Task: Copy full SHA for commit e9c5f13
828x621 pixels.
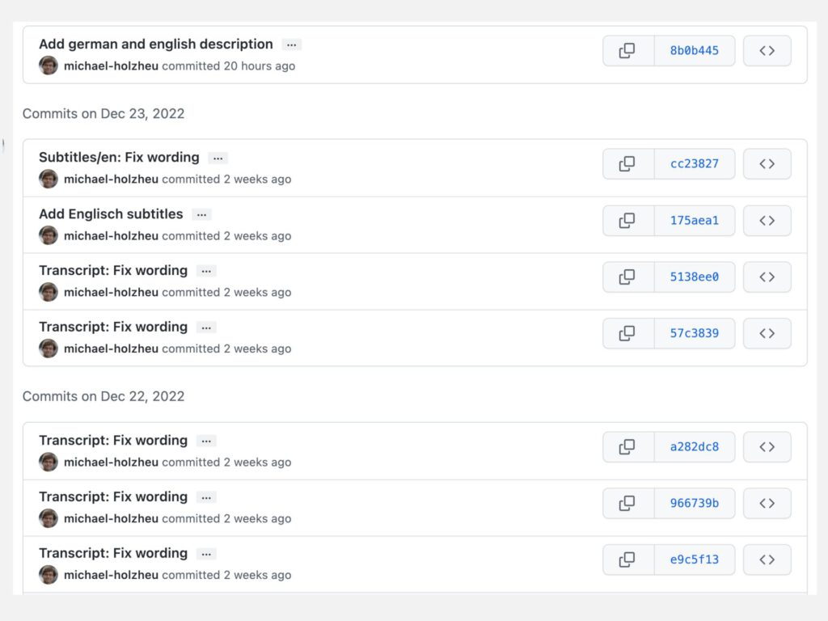Action: tap(627, 560)
